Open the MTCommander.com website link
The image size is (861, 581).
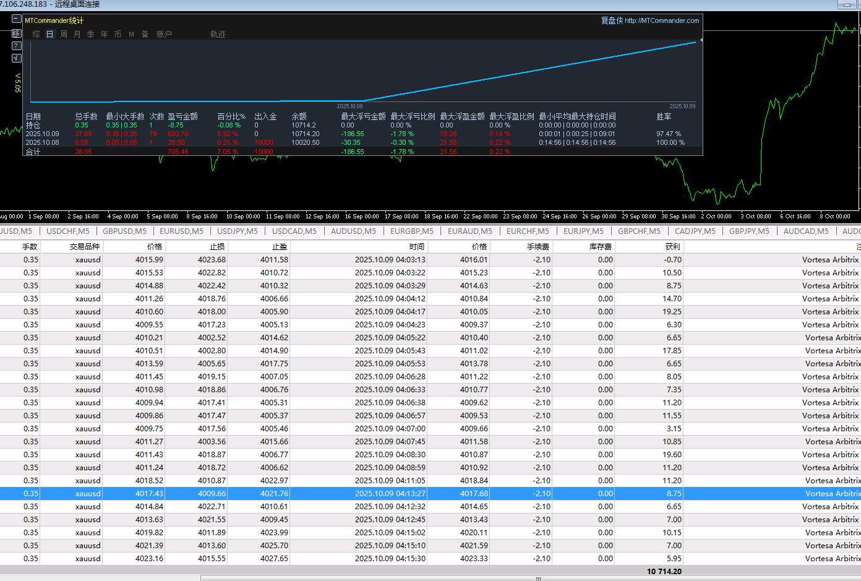click(x=661, y=20)
